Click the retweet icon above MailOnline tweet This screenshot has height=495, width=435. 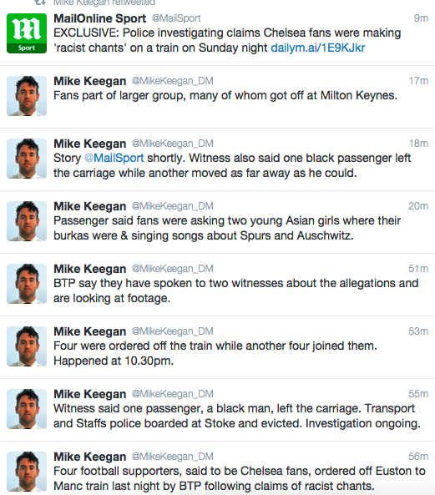pyautogui.click(x=40, y=3)
